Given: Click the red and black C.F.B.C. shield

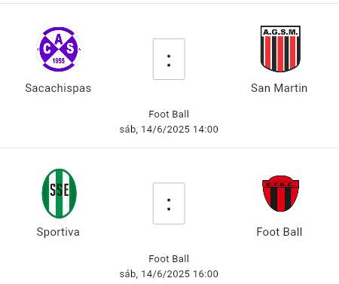Looking at the screenshot, I should (x=280, y=194).
